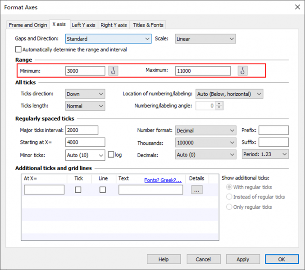Click the Major ticks interval field
The width and height of the screenshot is (305, 270).
pyautogui.click(x=82, y=130)
